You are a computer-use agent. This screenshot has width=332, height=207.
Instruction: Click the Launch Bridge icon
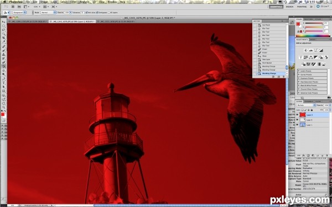(x=13, y=7)
